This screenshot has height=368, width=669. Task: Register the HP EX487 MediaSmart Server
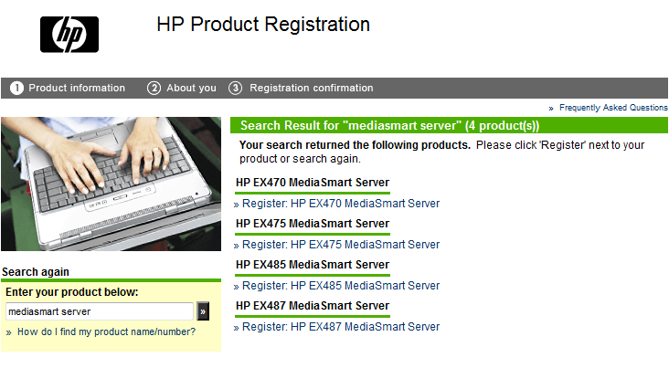pos(341,327)
